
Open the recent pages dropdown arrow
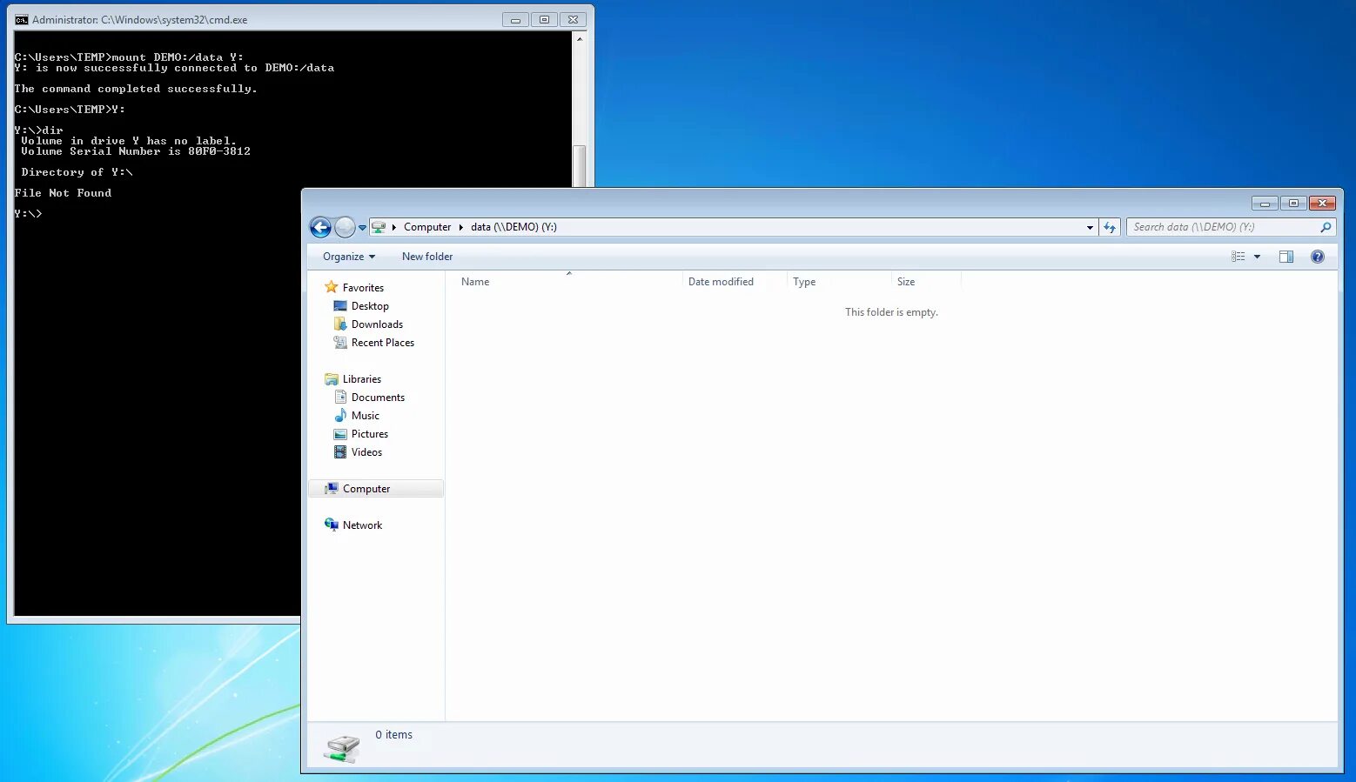point(362,228)
